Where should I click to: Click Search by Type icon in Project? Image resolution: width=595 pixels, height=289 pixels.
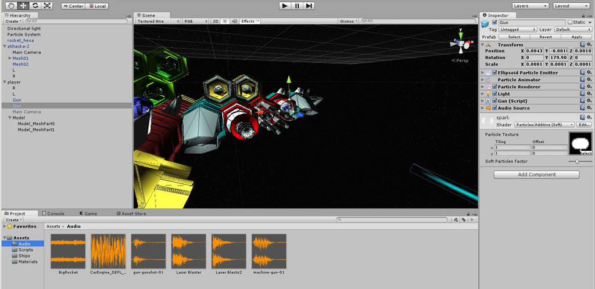(456, 220)
